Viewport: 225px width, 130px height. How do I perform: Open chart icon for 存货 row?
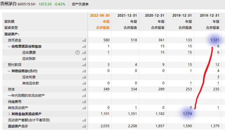[x=84, y=90]
